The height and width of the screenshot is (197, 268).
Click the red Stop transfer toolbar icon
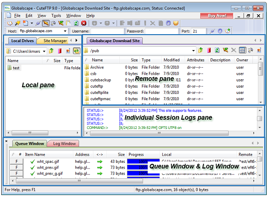pos(84,23)
